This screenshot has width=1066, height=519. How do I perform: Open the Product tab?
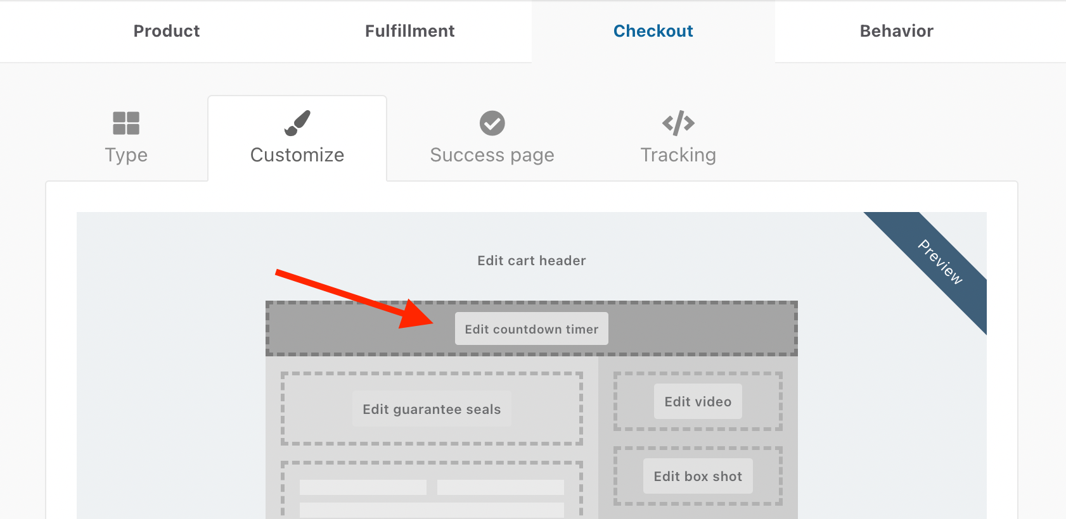tap(167, 31)
